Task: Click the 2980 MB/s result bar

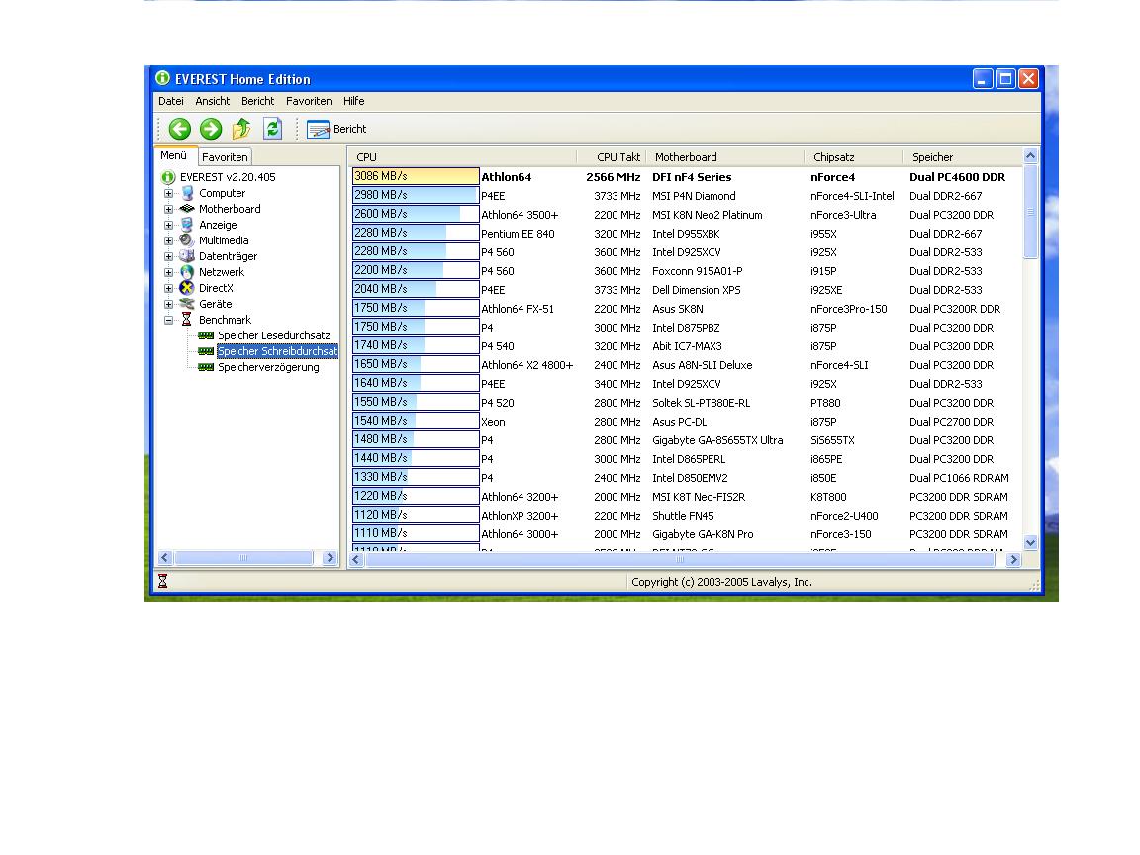Action: 416,196
